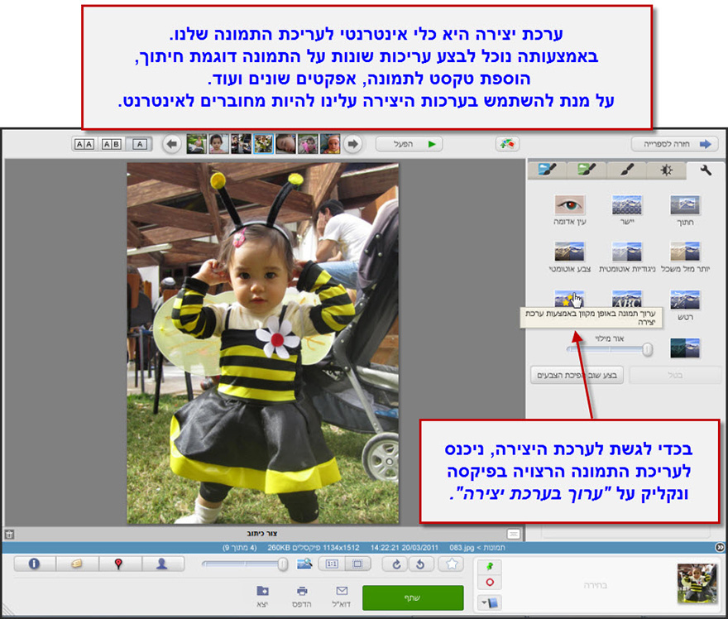Click redo button בצע שוב הפיכת הצבעים

click(x=577, y=375)
